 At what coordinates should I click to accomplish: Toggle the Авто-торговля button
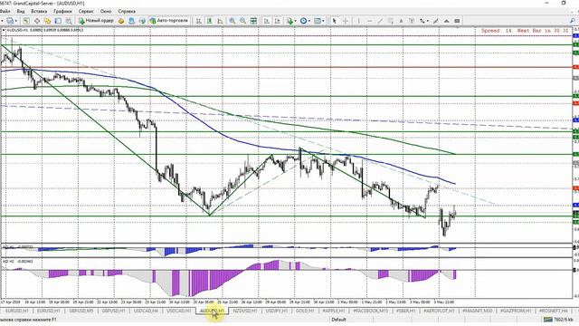[169, 21]
